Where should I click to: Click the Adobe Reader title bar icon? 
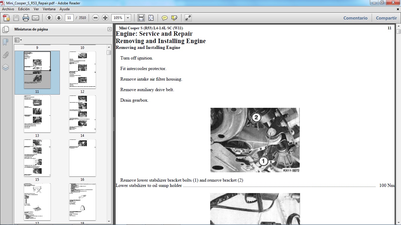tap(3, 3)
